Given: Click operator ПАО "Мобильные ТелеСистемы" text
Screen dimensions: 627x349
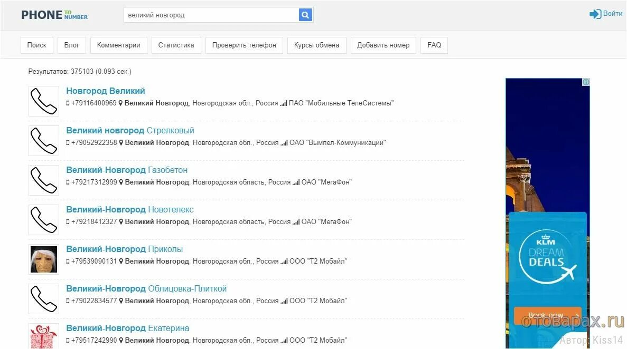Looking at the screenshot, I should (x=341, y=103).
